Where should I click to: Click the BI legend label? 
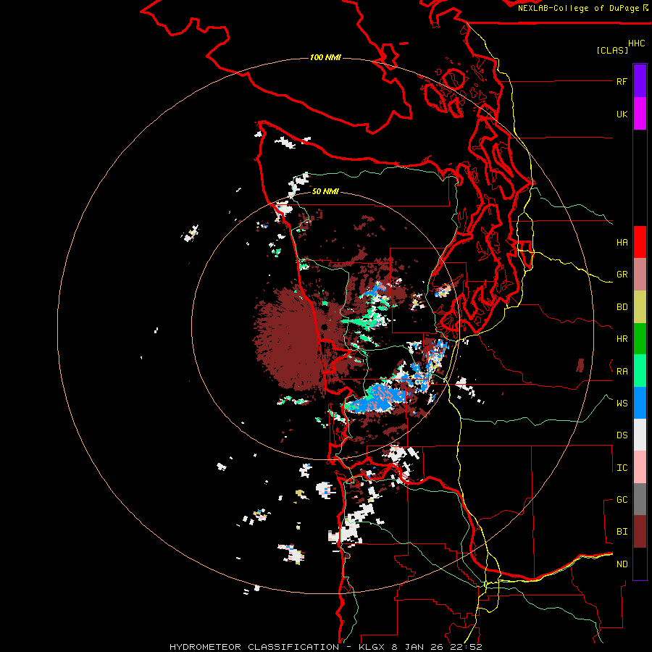click(622, 532)
